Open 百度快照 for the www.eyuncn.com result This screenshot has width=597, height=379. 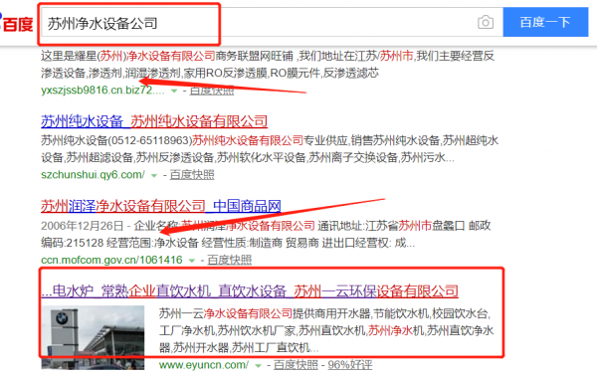[296, 365]
